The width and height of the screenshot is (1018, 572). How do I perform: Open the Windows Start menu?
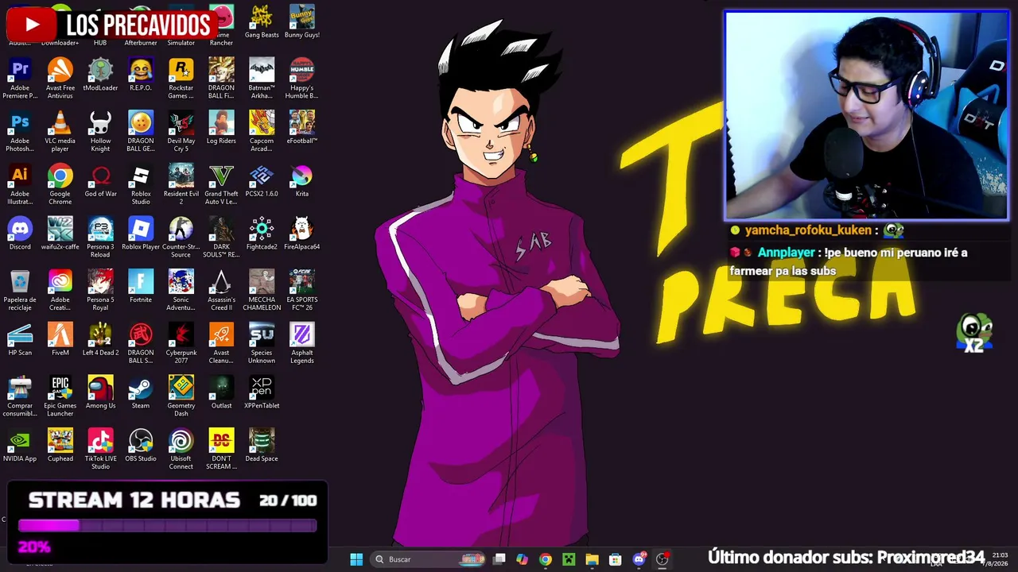click(x=356, y=559)
